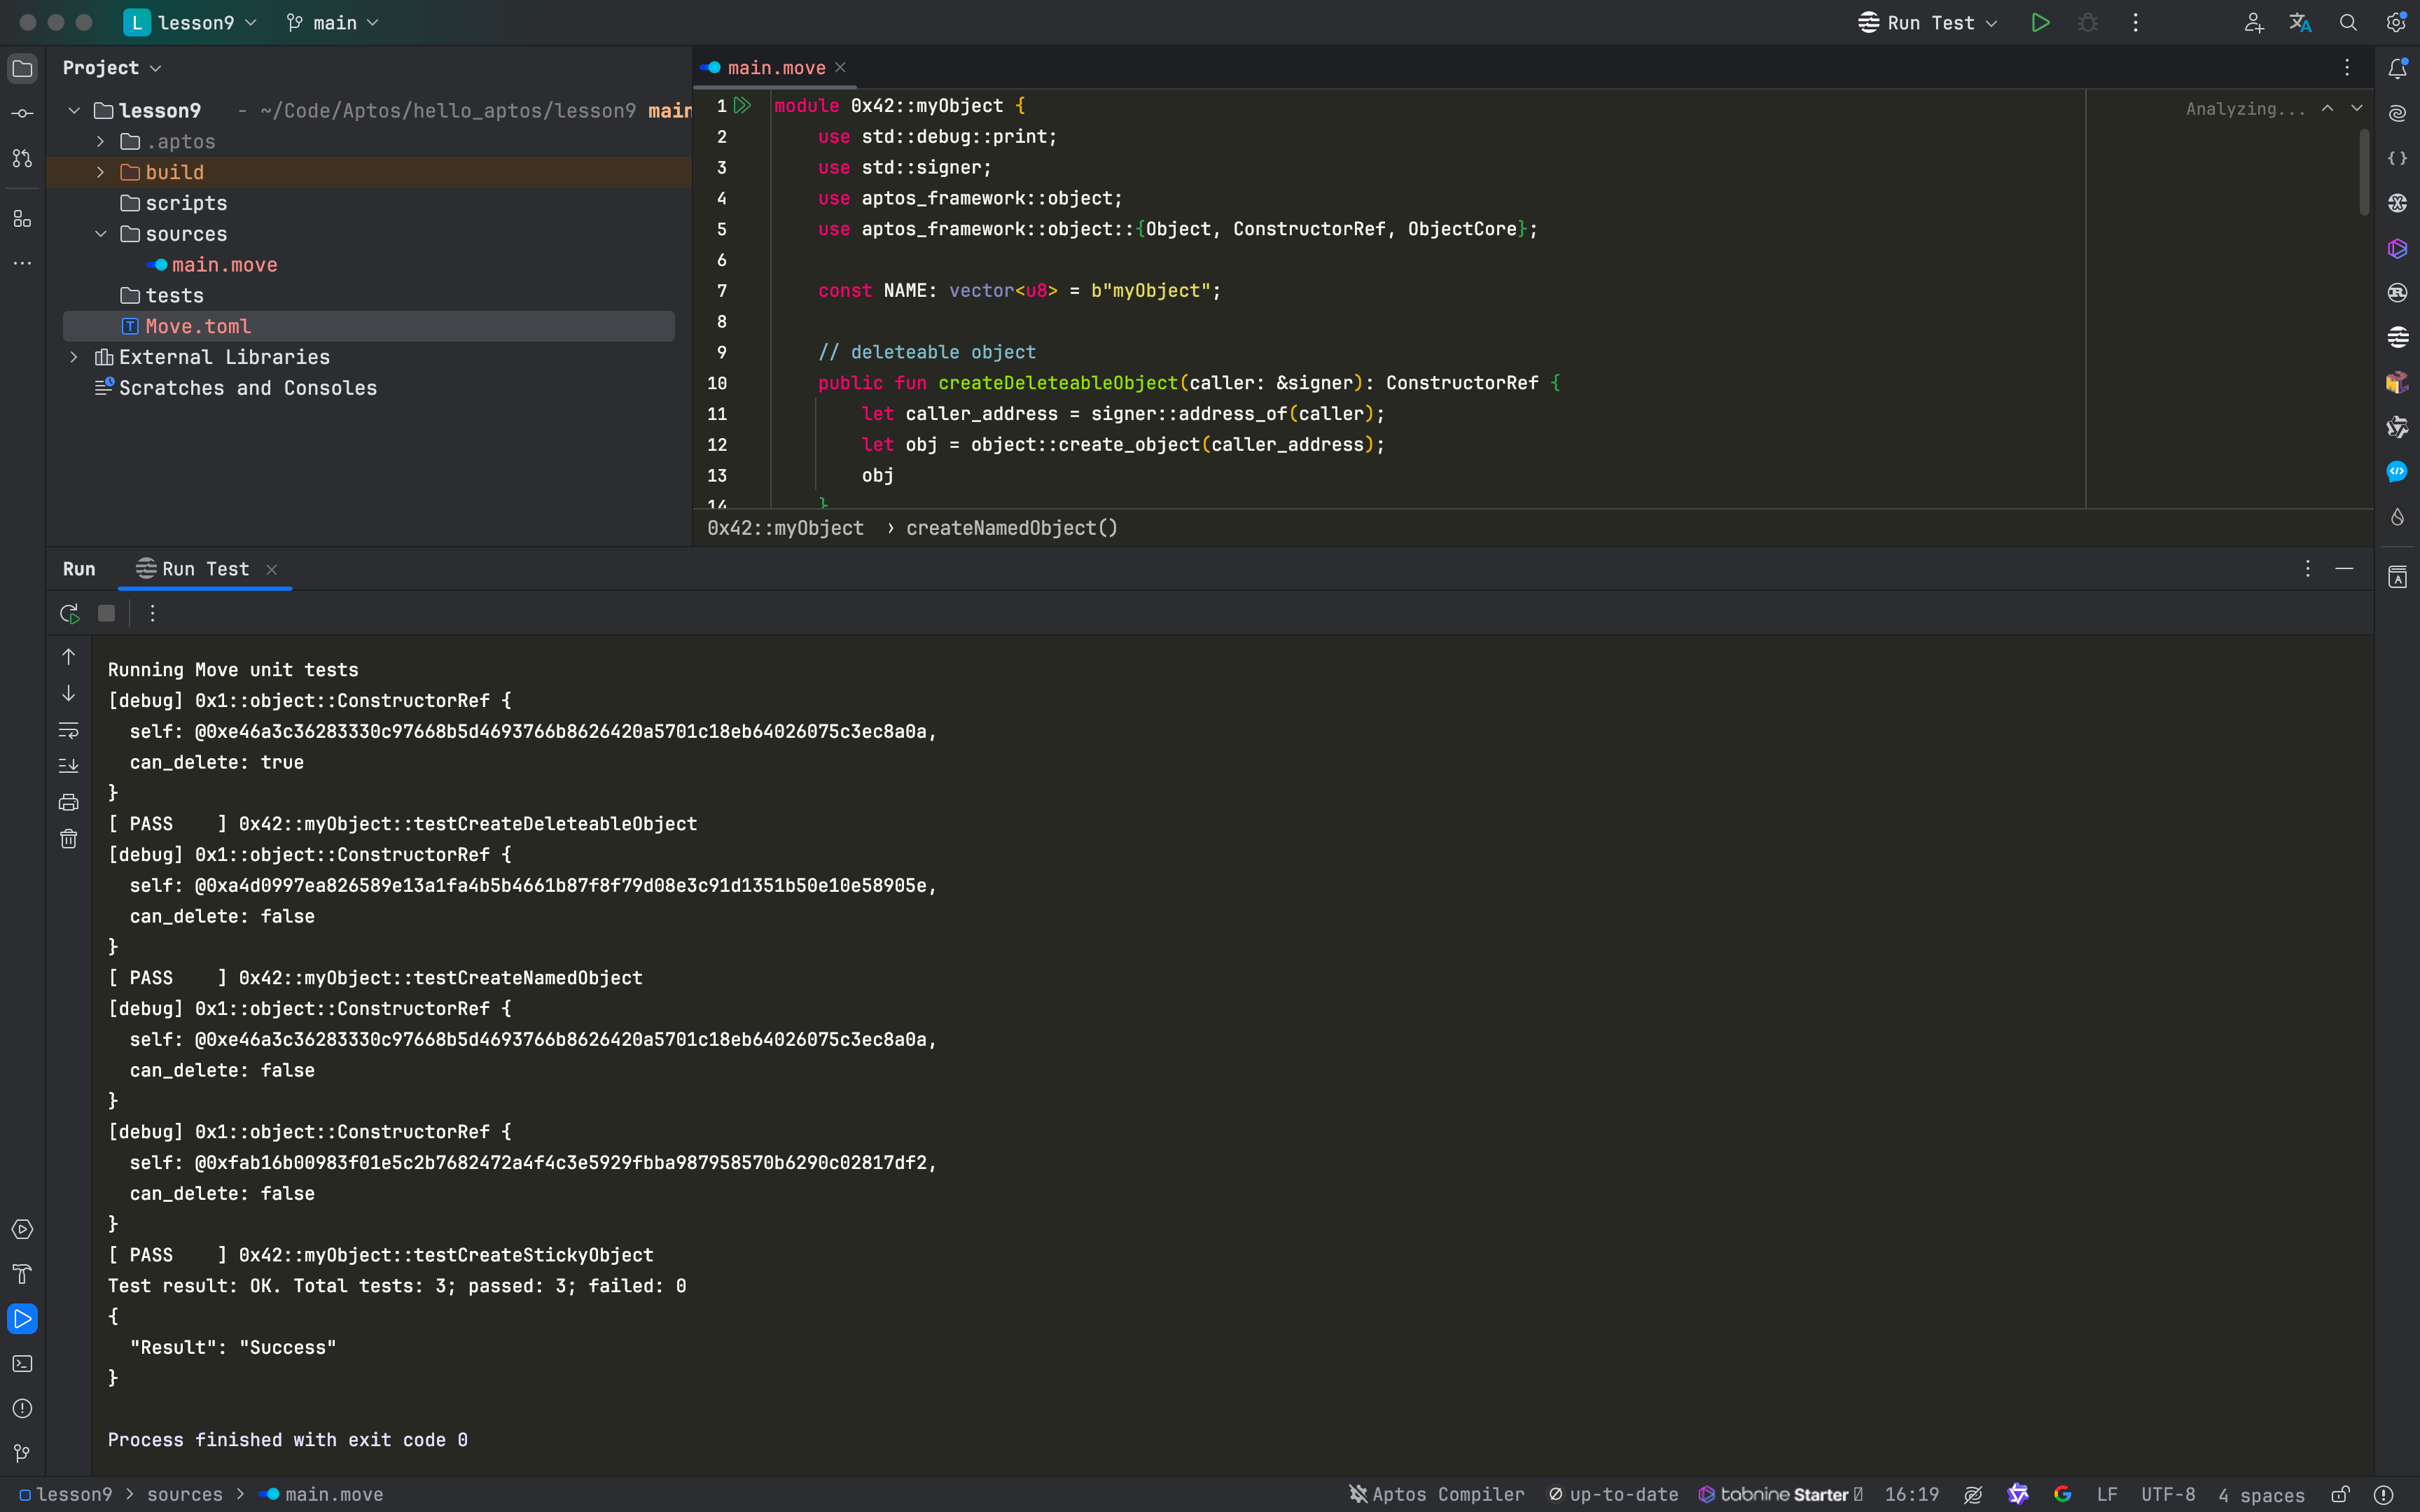Go to the next highlighted problem arrow
This screenshot has height=1512, width=2420.
pyautogui.click(x=2357, y=108)
